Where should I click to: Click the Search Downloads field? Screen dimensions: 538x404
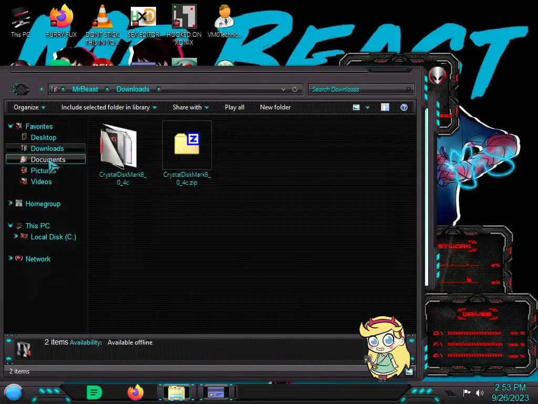(x=361, y=89)
